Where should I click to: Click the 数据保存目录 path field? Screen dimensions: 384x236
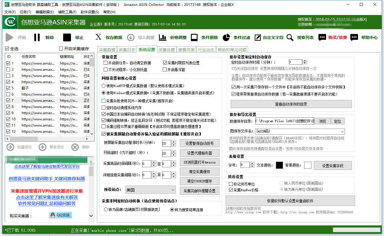point(285,121)
